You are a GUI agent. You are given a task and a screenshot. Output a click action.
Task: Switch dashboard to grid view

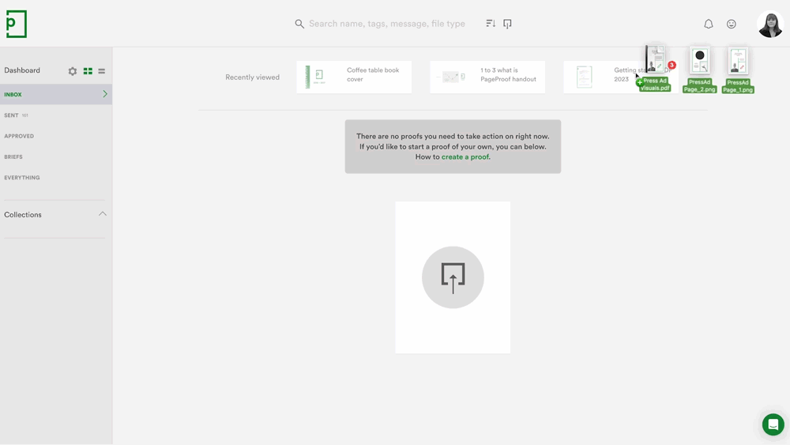click(88, 71)
